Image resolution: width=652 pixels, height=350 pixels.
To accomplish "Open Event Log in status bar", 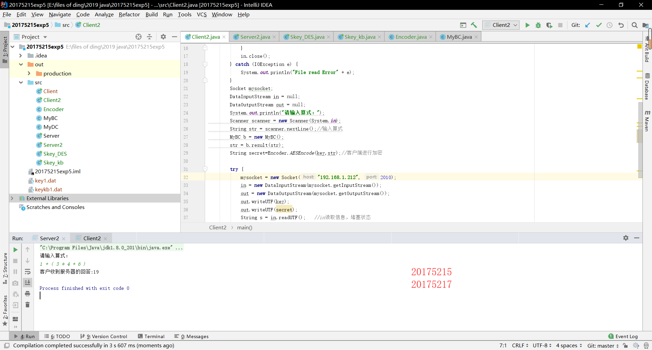I will click(x=623, y=336).
